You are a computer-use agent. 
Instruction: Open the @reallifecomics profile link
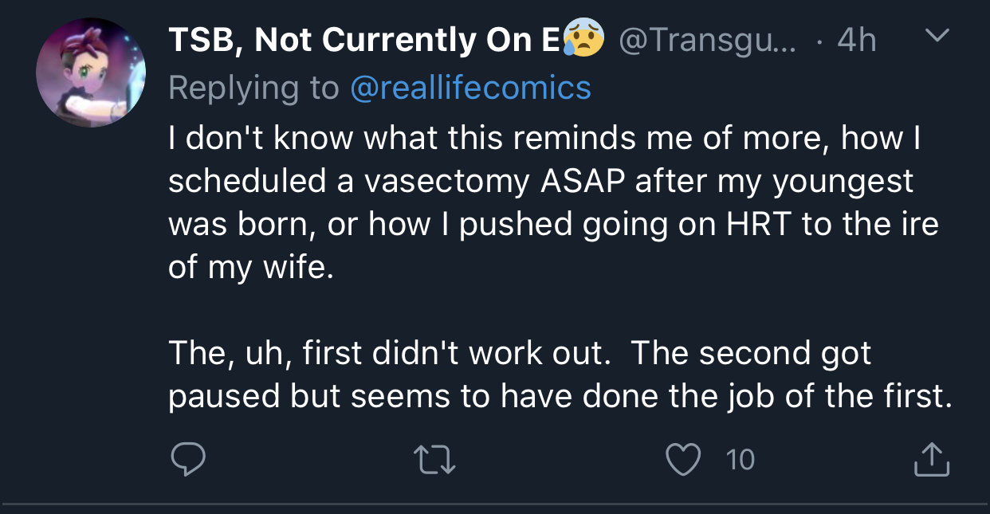(x=470, y=88)
